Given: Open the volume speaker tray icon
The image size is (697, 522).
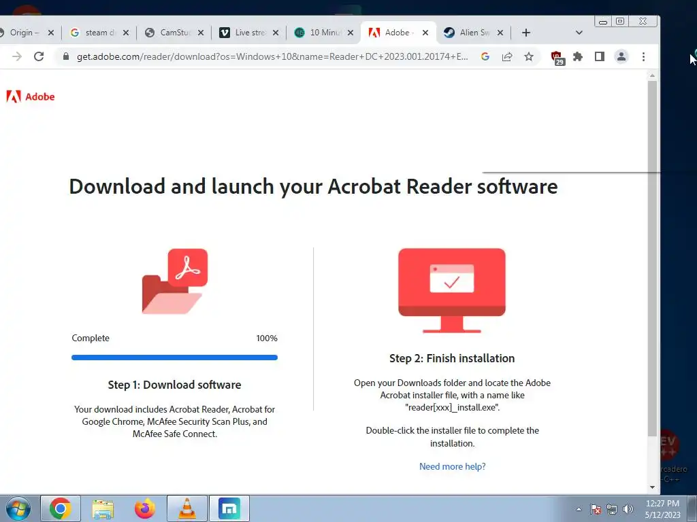Looking at the screenshot, I should click(628, 509).
